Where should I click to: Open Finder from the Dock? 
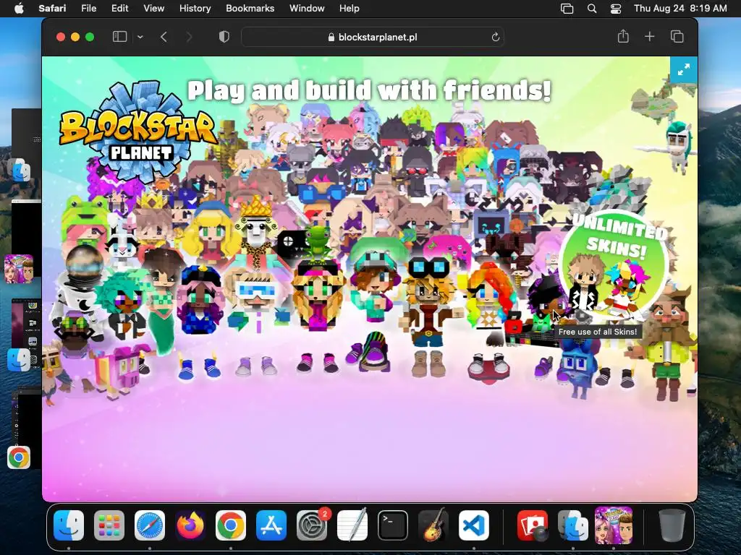point(69,525)
